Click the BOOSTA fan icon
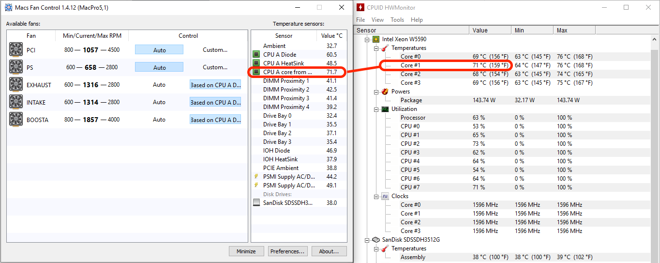Viewport: 660px width, 263px height. tap(16, 120)
